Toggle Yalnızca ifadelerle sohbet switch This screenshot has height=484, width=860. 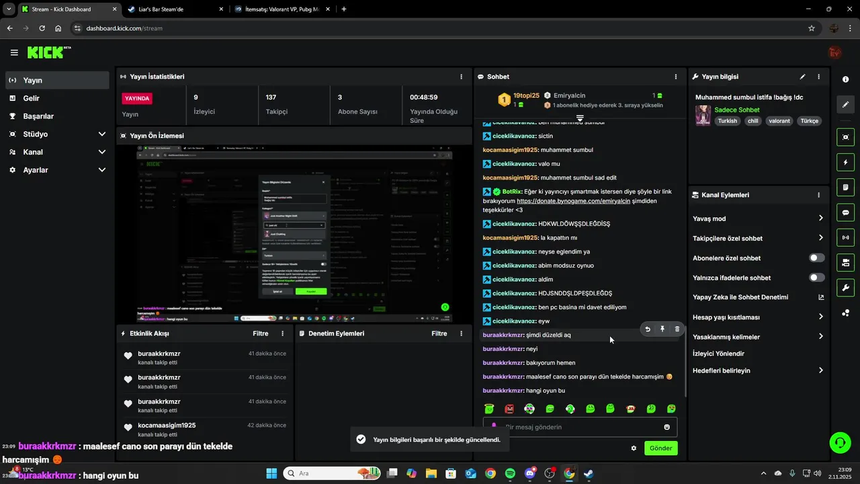click(x=817, y=278)
